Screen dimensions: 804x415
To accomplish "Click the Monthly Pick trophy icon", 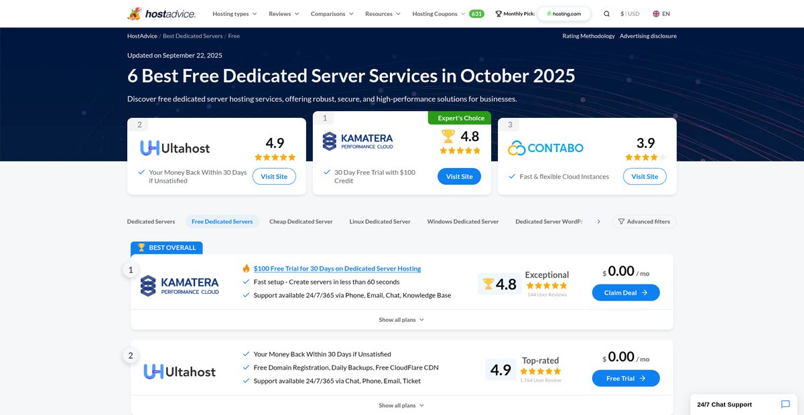I will point(498,13).
